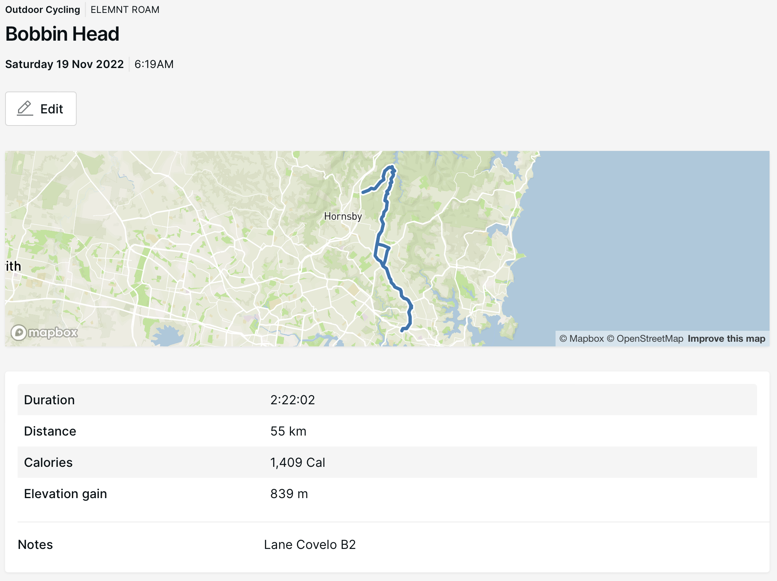This screenshot has height=581, width=777.
Task: Click the ELEMNT ROAM device label
Action: coord(125,10)
